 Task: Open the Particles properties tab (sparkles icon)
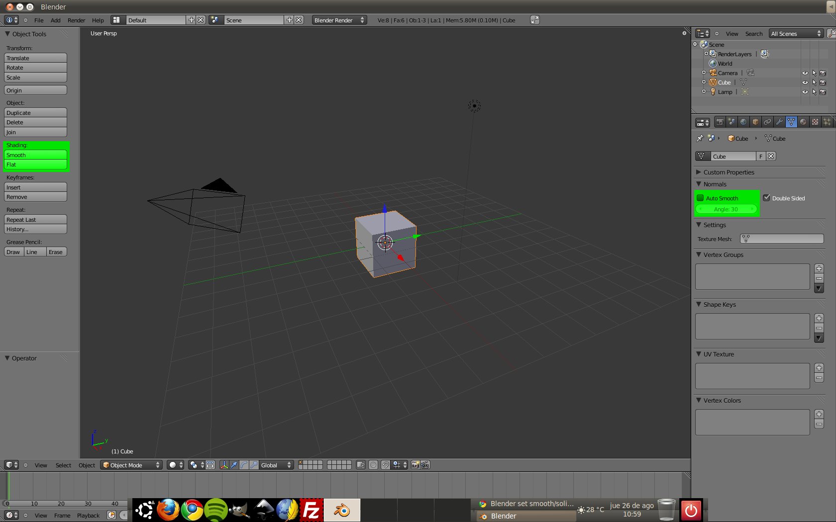pyautogui.click(x=827, y=122)
